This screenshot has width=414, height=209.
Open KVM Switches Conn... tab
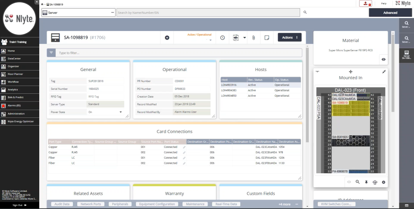pos(336,204)
